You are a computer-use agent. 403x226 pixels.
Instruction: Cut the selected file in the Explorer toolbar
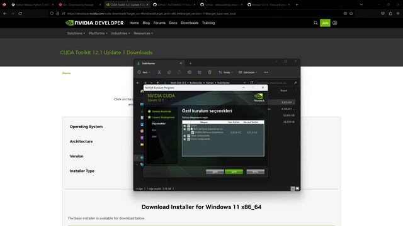click(159, 73)
